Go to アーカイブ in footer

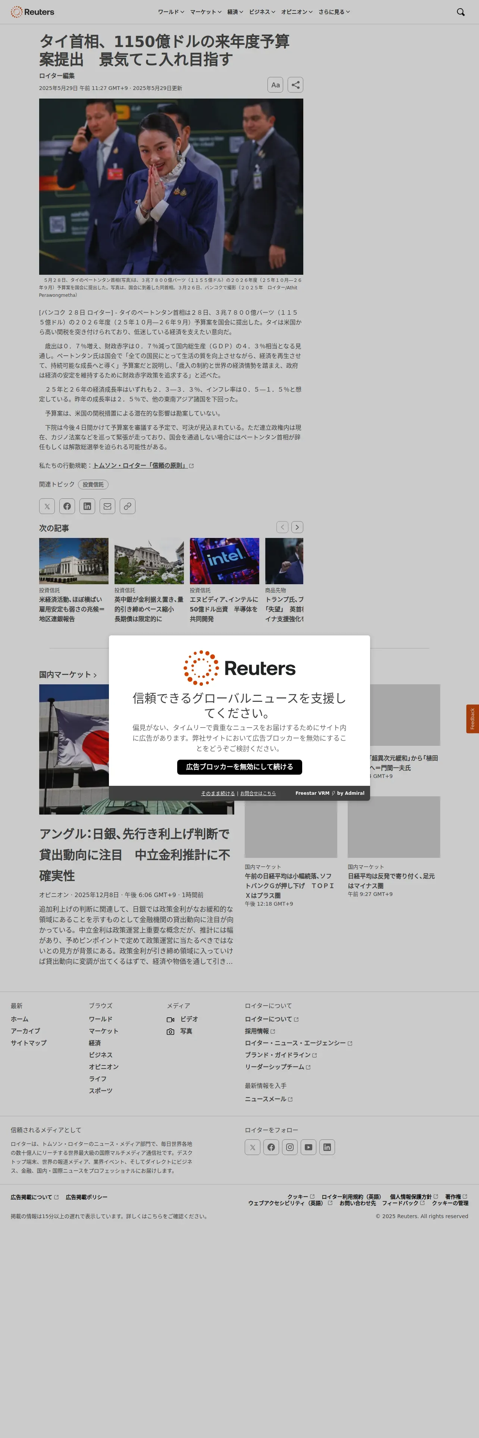pyautogui.click(x=25, y=1031)
